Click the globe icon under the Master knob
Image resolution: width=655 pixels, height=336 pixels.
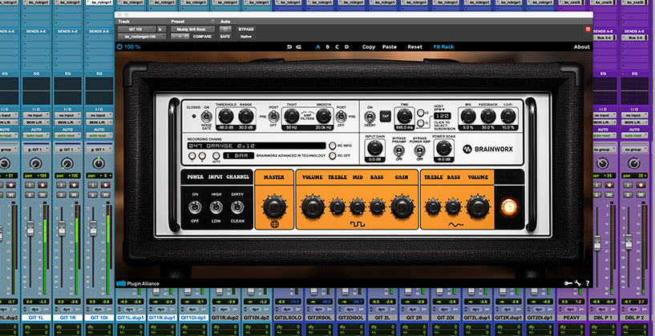click(x=274, y=224)
